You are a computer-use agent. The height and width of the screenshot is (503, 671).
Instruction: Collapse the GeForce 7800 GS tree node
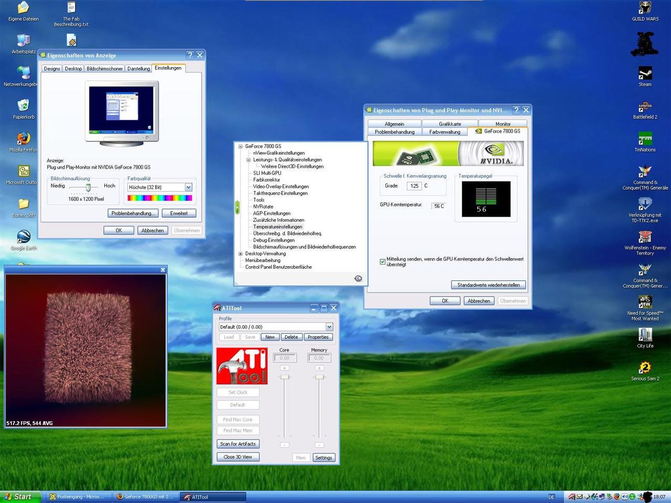(x=241, y=147)
